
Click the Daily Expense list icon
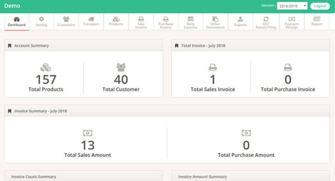pyautogui.click(x=191, y=19)
